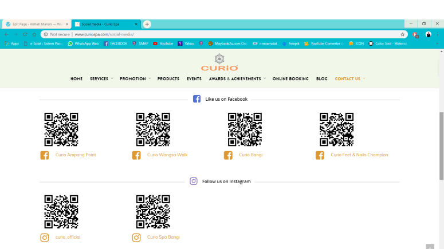Screen dimensions: 444x249
Task: Open YouTube Converter bookmark
Action: pyautogui.click(x=324, y=44)
